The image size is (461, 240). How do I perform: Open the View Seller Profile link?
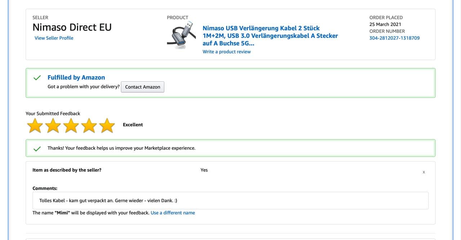coord(54,38)
